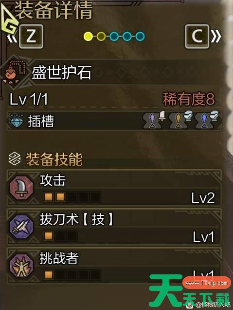Click the 挑战者 skill icon
This screenshot has width=233, height=310.
pyautogui.click(x=21, y=266)
